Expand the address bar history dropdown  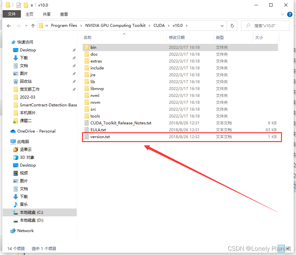[222, 26]
